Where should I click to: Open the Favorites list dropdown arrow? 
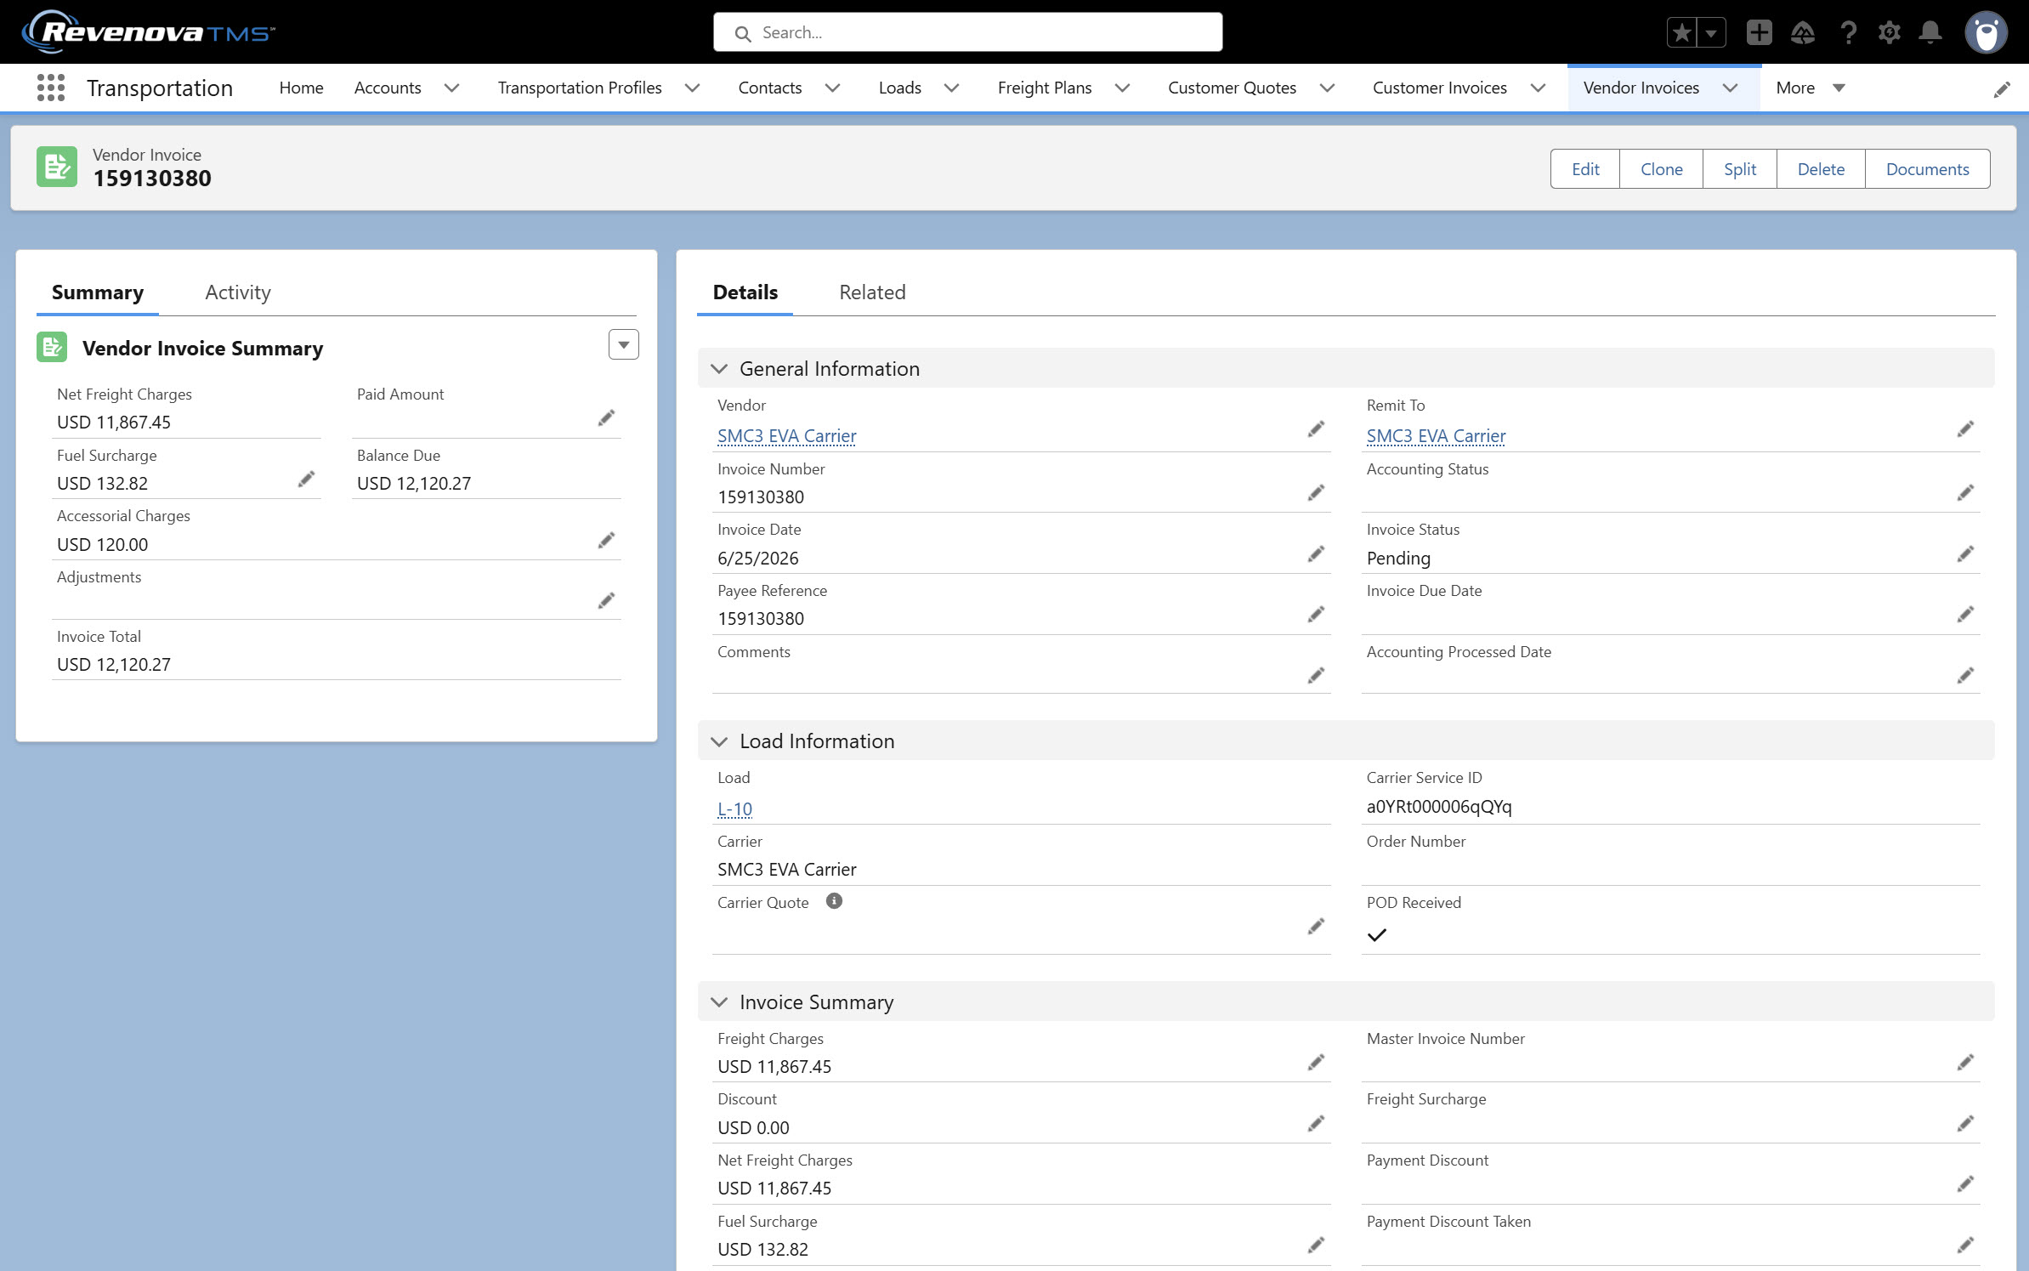pyautogui.click(x=1711, y=32)
